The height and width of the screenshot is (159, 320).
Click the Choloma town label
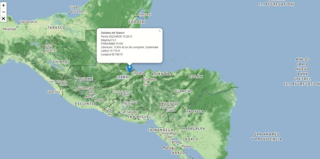tap(139, 73)
